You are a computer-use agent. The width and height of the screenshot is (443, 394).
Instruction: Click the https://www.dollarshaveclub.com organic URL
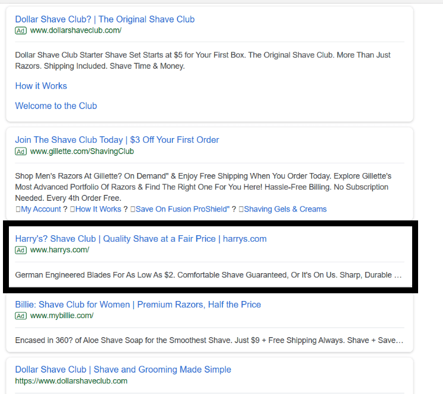click(x=71, y=381)
